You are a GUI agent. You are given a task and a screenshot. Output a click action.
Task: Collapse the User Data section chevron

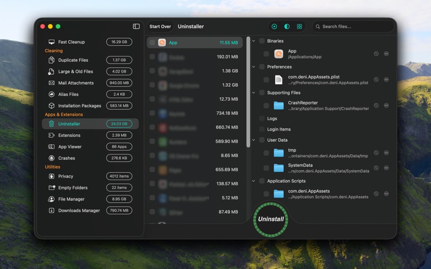coord(254,140)
